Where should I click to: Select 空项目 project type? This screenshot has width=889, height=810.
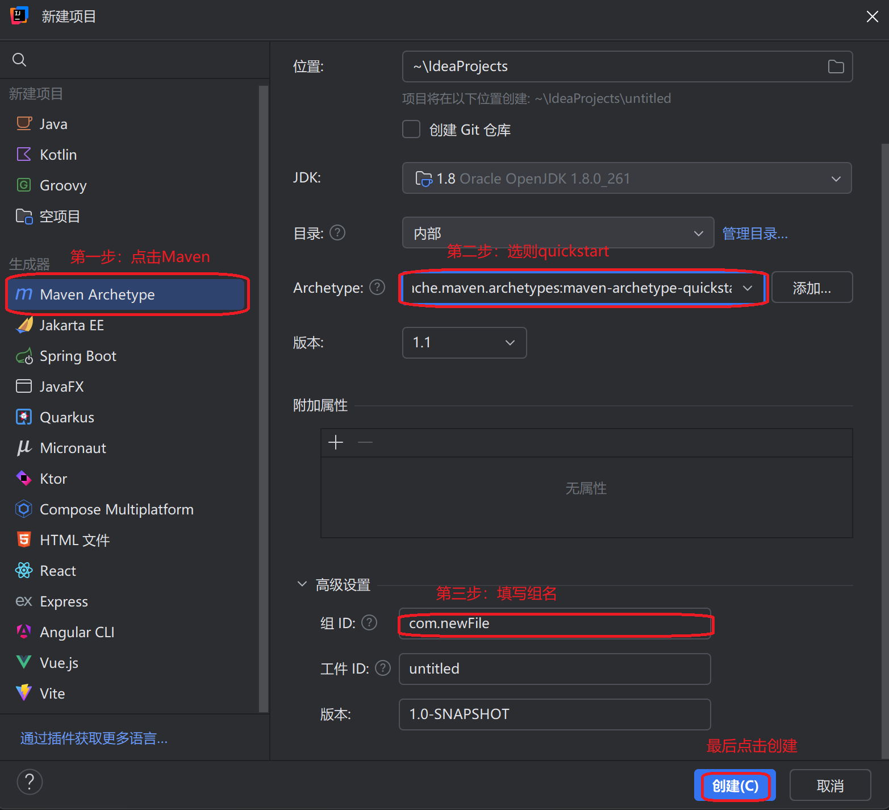click(130, 216)
